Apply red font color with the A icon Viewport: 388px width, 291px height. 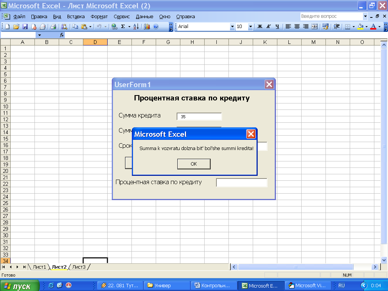click(x=373, y=27)
